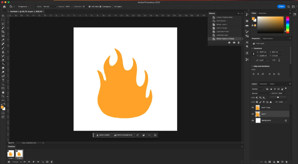Select timeline frame 1 thumbnail
Viewport: 298px width, 164px height.
click(11, 153)
